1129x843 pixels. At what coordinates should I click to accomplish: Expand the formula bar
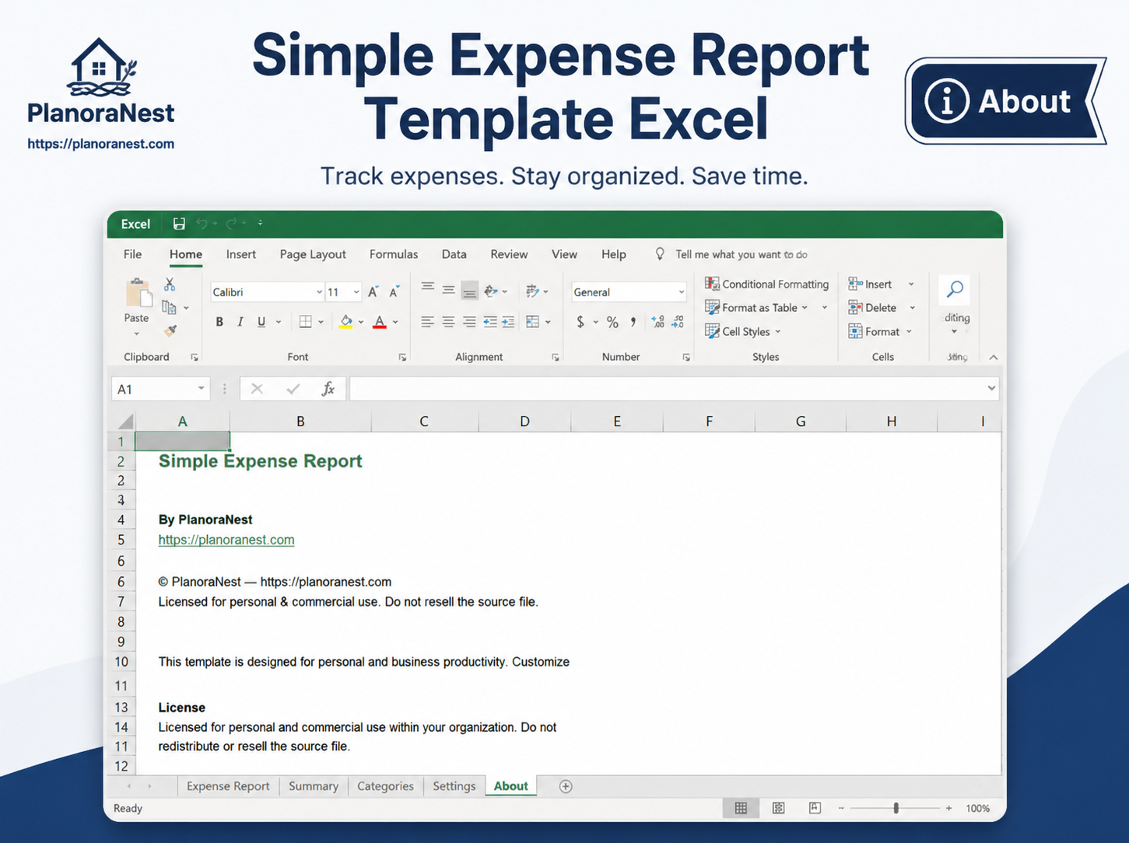[x=991, y=388]
